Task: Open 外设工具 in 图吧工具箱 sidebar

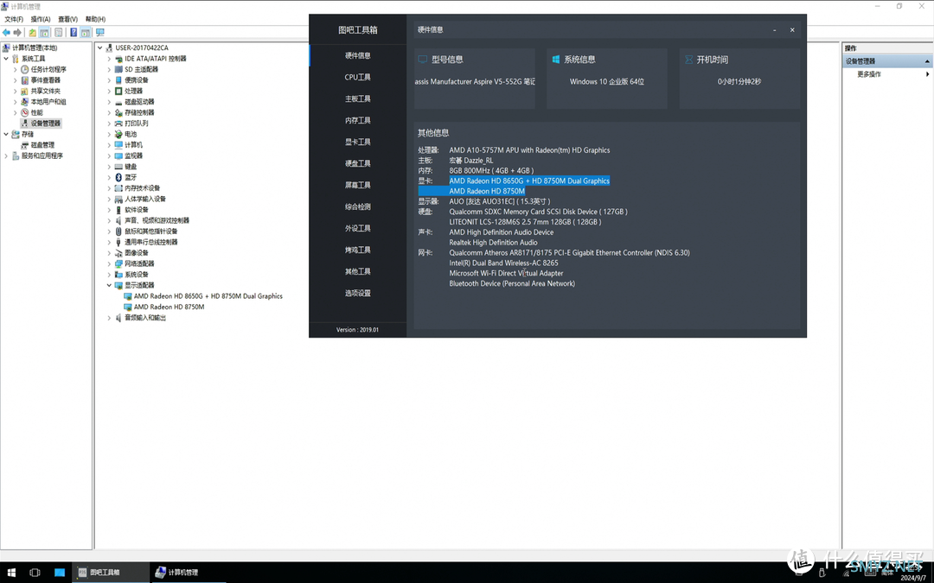Action: (357, 228)
